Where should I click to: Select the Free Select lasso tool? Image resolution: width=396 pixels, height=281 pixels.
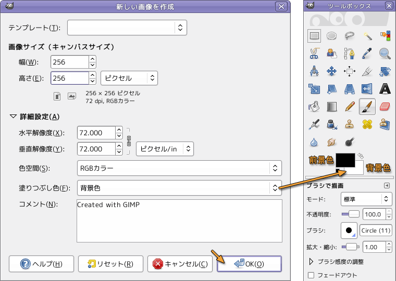point(349,36)
